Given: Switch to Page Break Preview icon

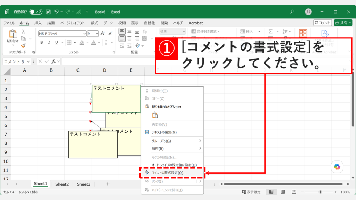Looking at the screenshot, I should coord(294,192).
